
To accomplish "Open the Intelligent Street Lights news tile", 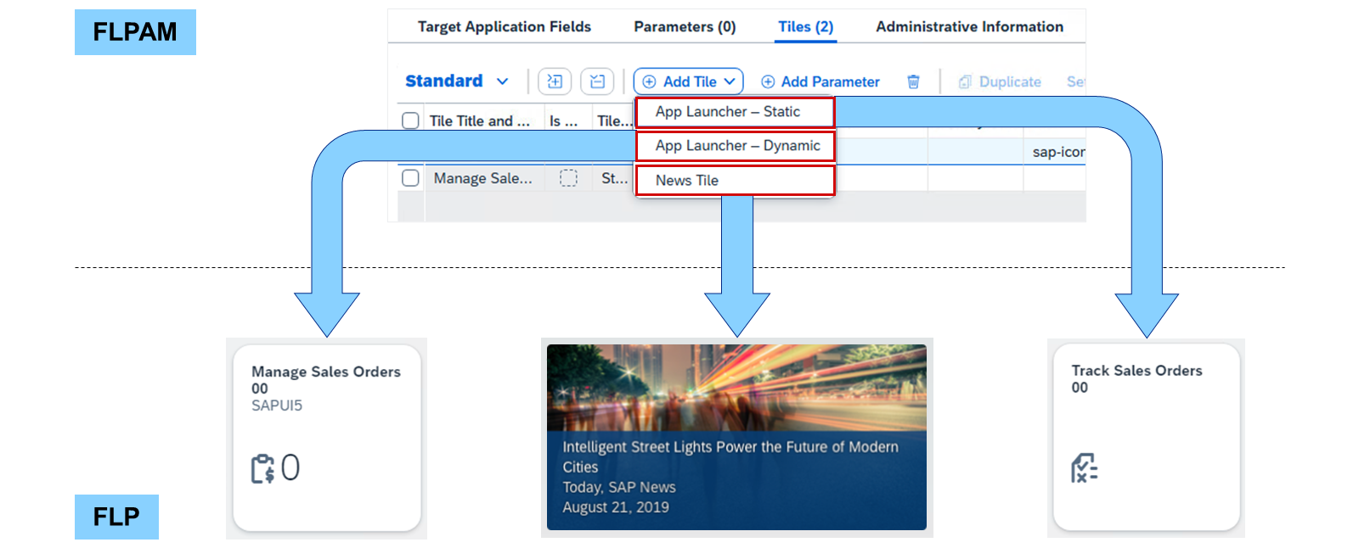I will [x=736, y=438].
